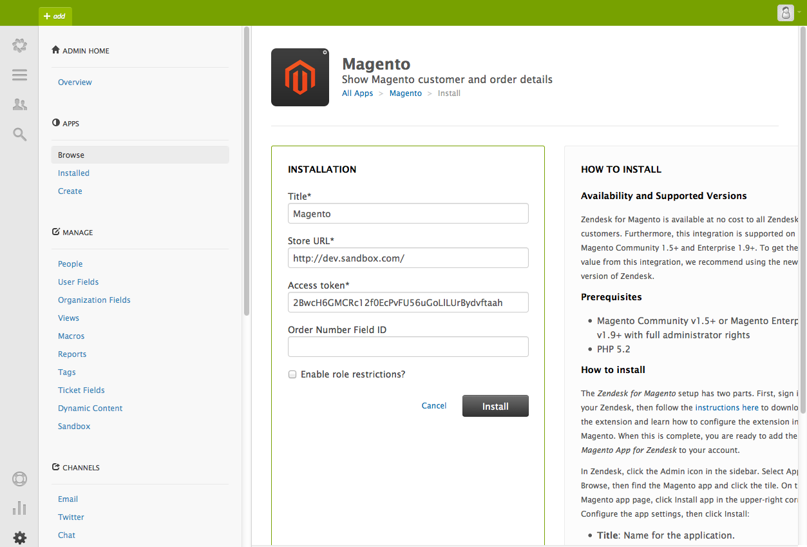Screen dimensions: 807x547
Task: Click the main page scrollbar
Action: point(803,219)
